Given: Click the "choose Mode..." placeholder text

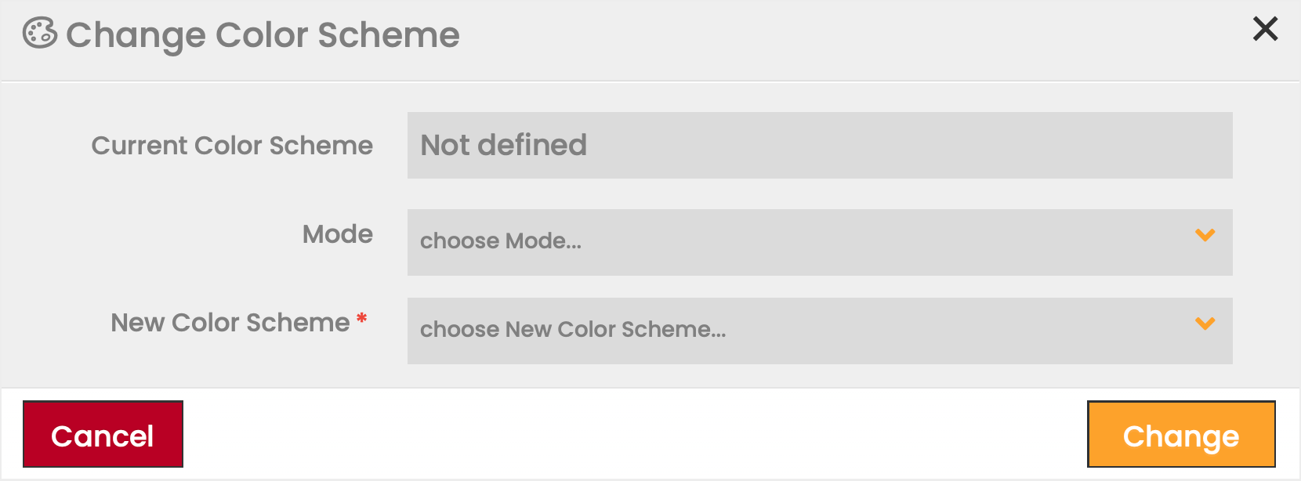Looking at the screenshot, I should pos(501,241).
